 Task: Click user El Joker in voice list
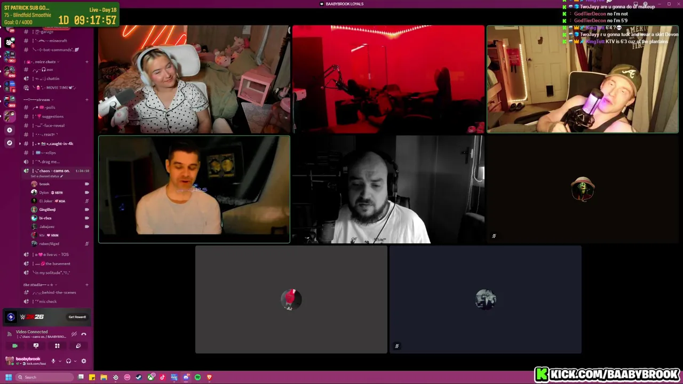pyautogui.click(x=60, y=201)
